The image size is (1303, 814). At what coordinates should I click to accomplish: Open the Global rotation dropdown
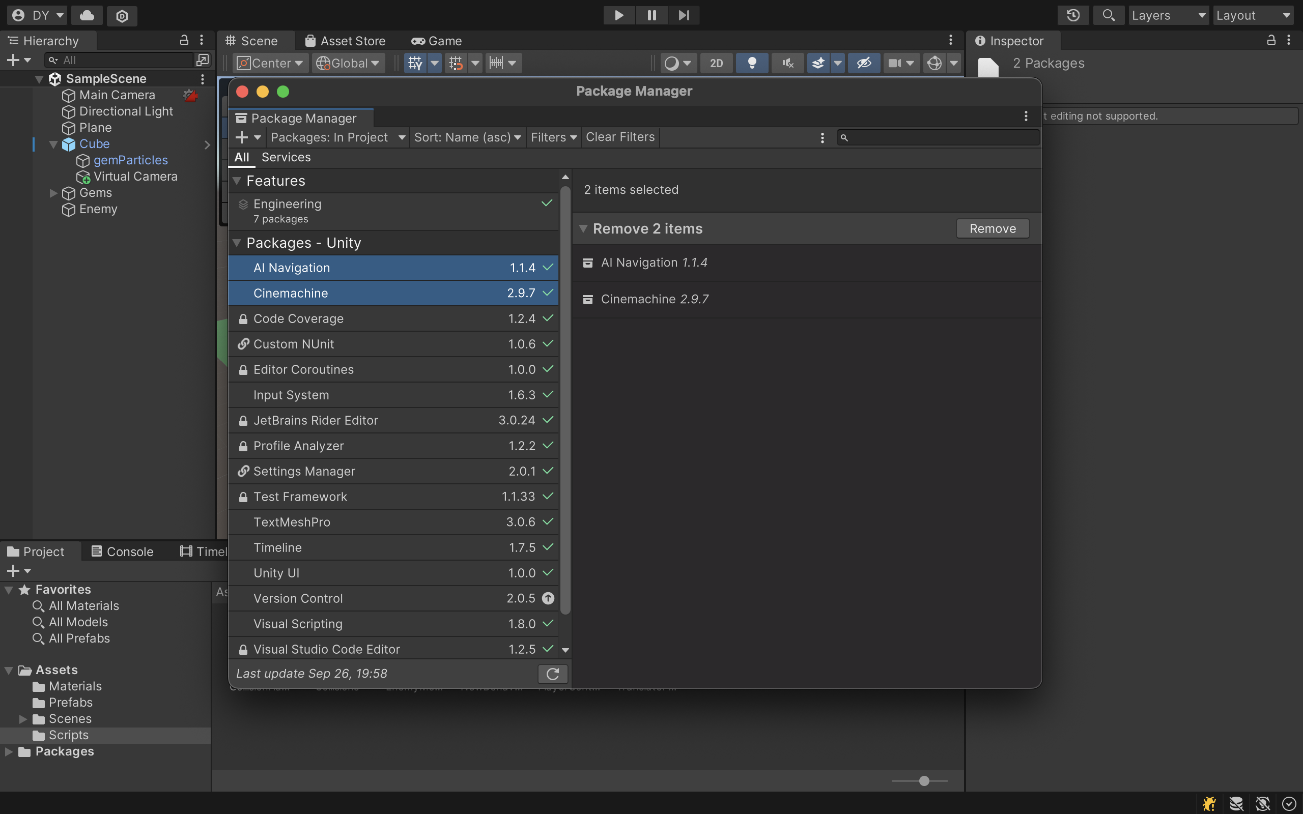[x=348, y=63]
